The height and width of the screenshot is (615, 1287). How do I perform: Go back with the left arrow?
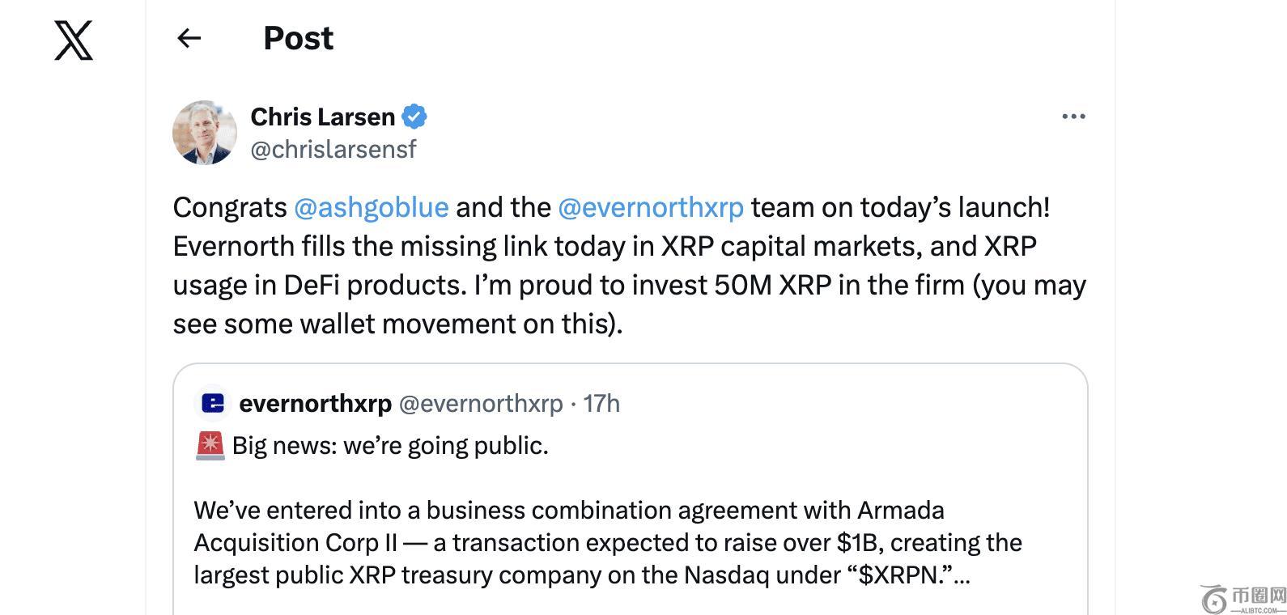tap(189, 38)
